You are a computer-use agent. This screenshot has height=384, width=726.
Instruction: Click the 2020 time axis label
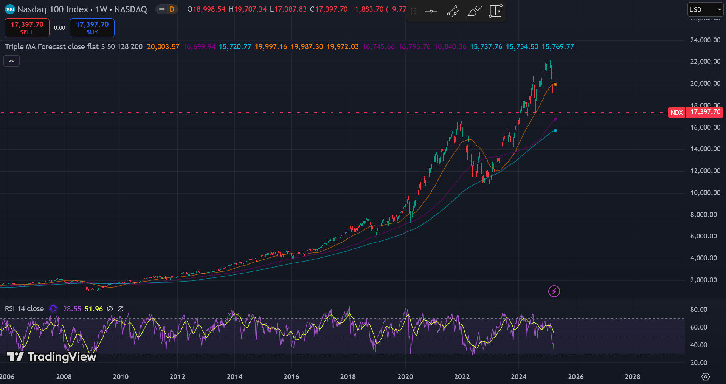coord(405,377)
